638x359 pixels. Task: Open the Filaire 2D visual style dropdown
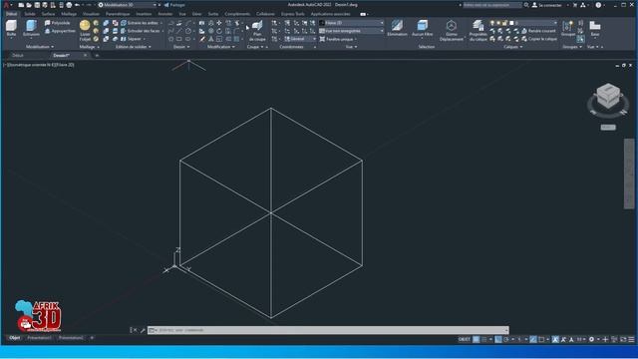351,23
